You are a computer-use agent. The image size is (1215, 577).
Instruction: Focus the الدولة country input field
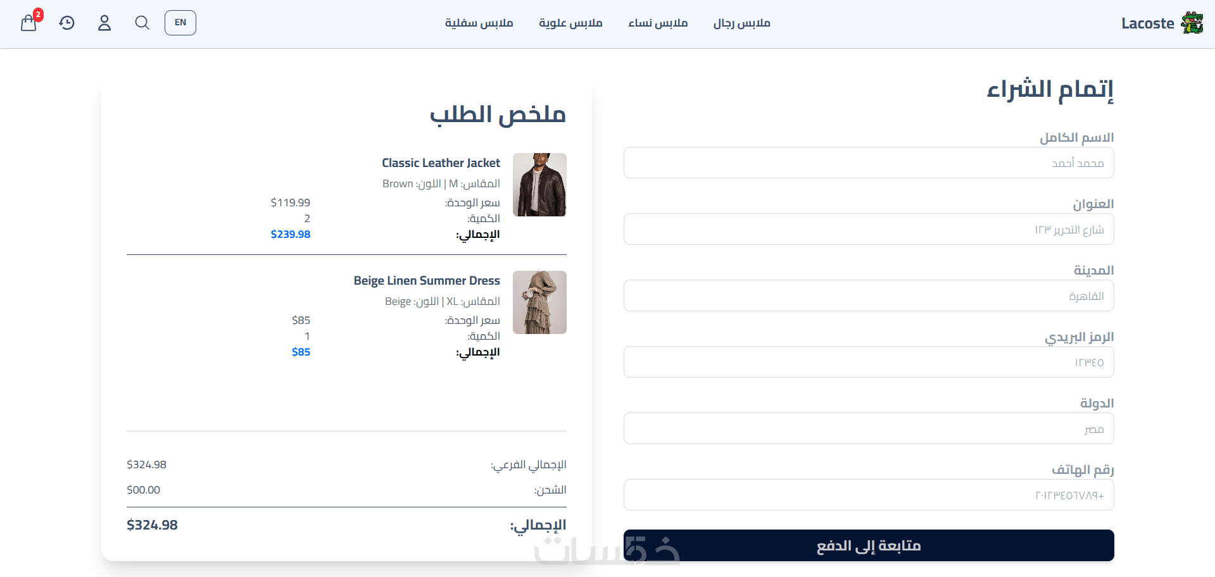click(869, 428)
